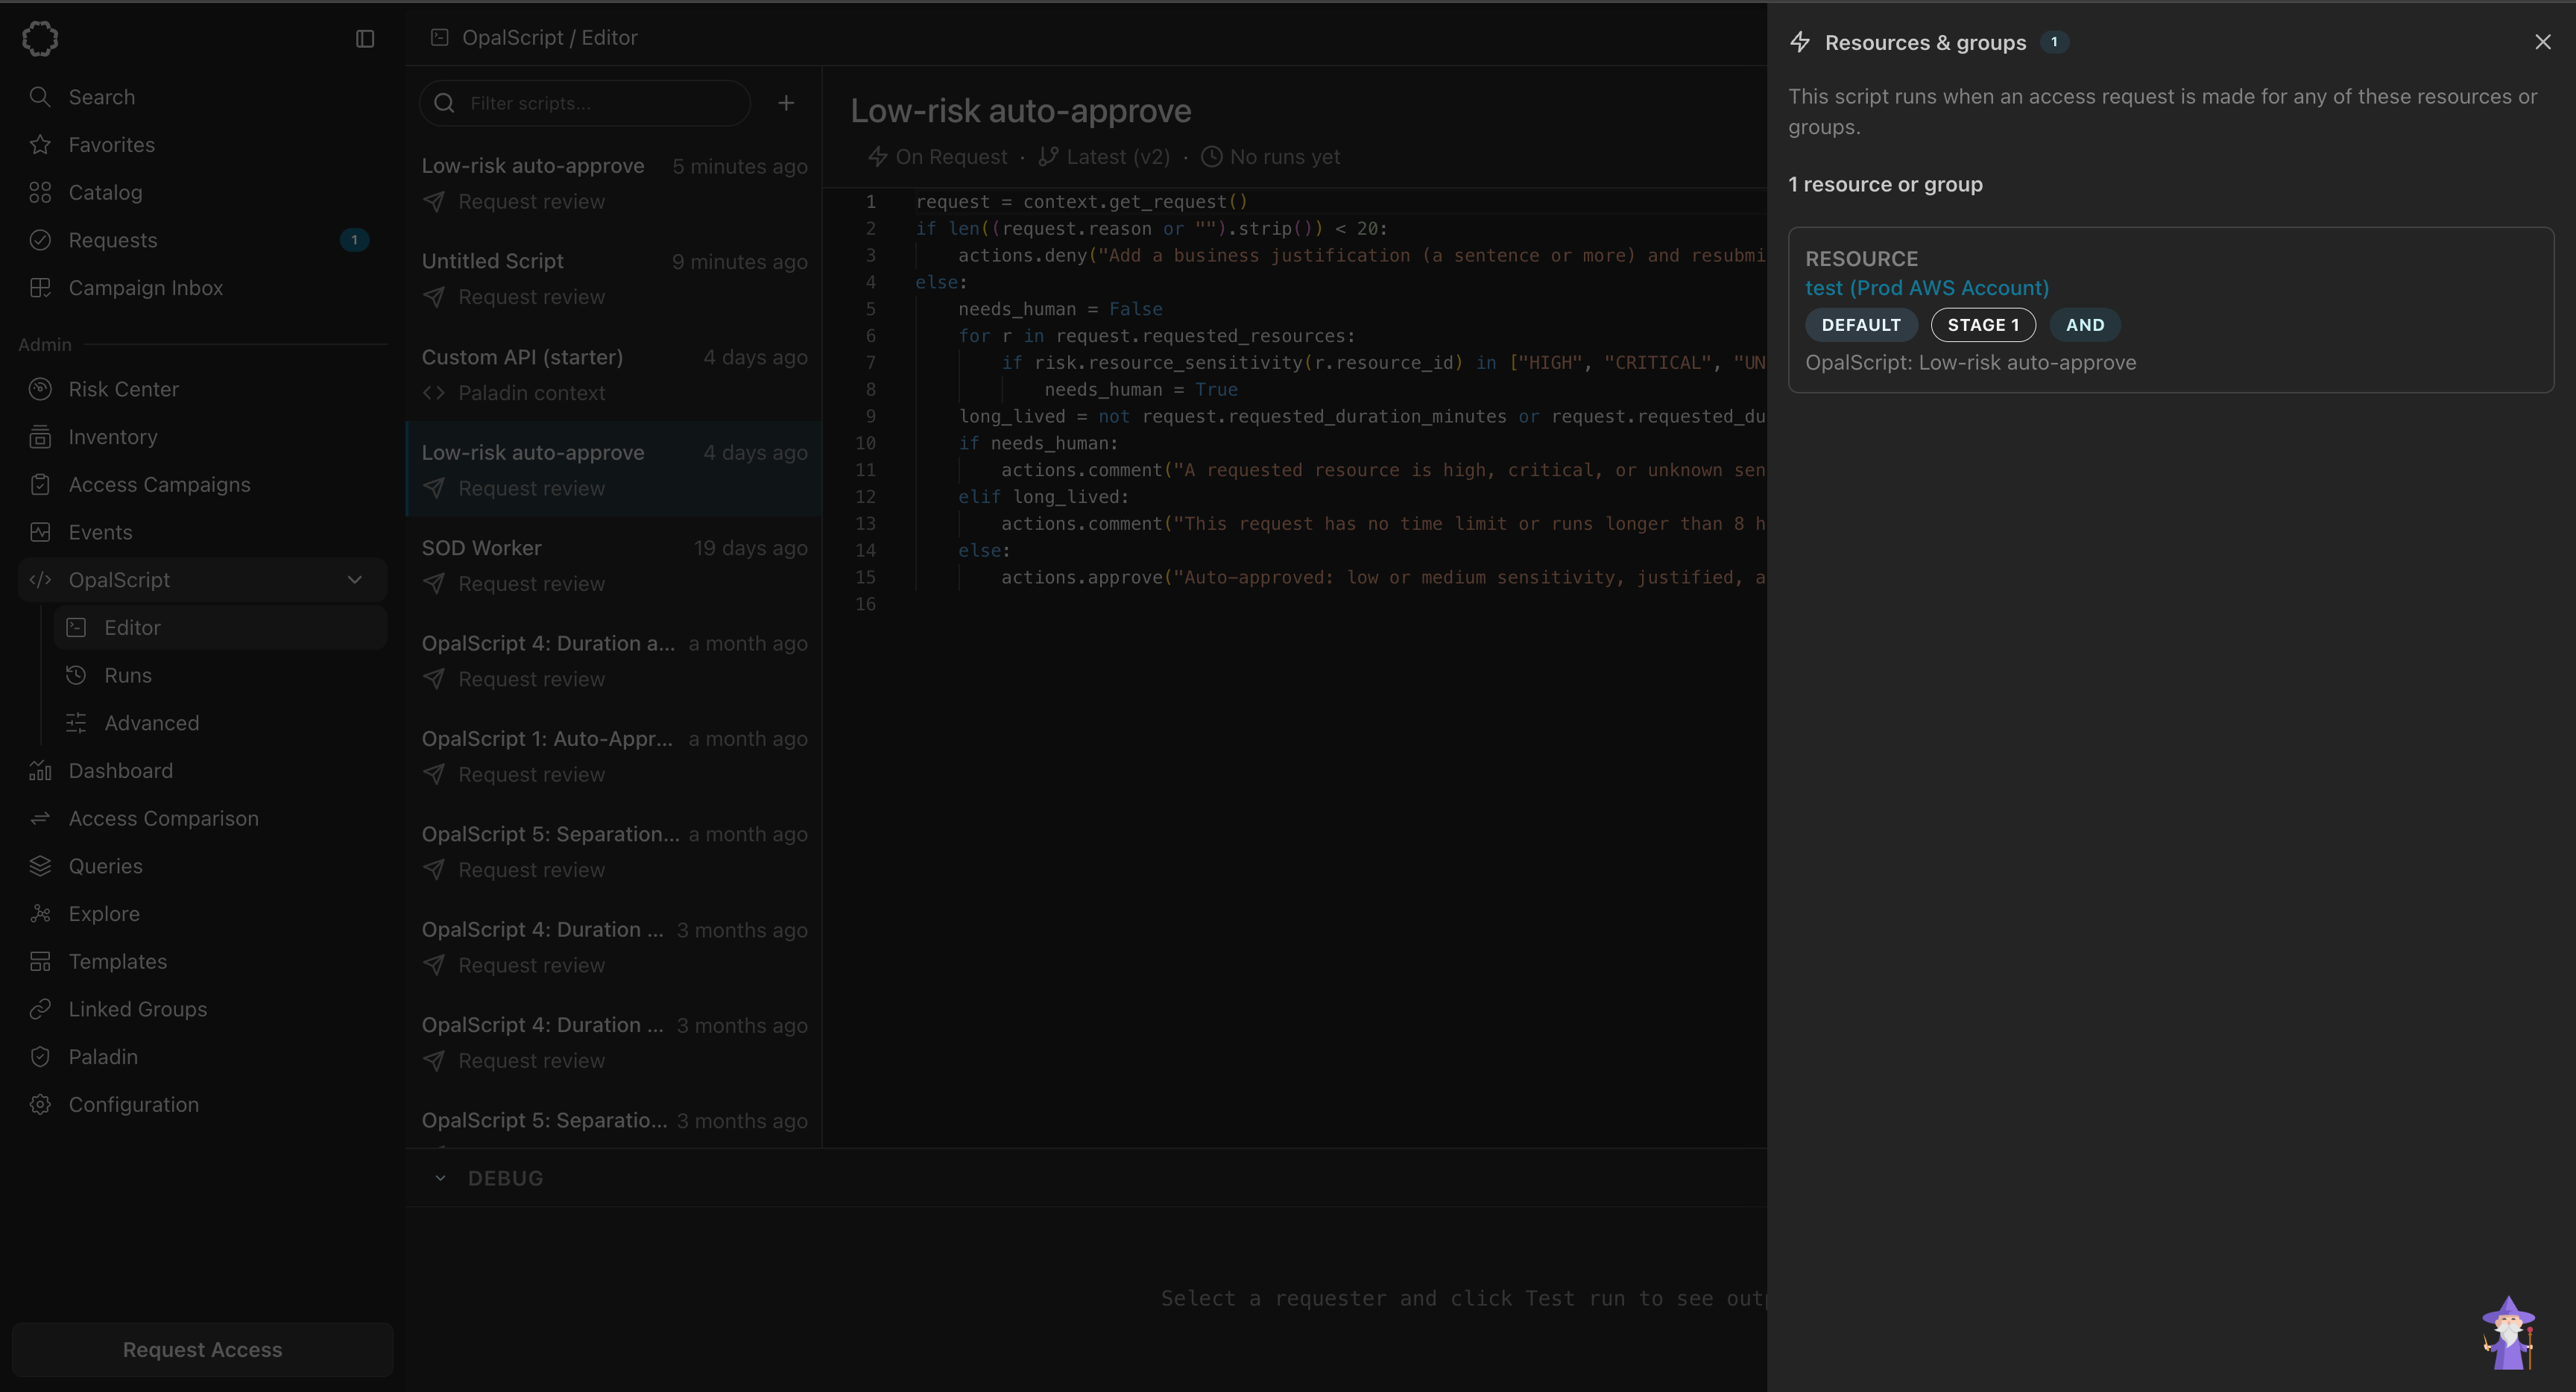Click the Resources & groups count badge
Screen dimensions: 2576x1392
click(x=2054, y=42)
